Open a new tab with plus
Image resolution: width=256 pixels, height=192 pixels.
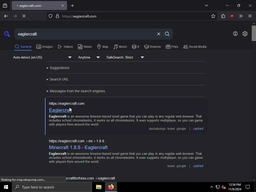click(x=72, y=6)
